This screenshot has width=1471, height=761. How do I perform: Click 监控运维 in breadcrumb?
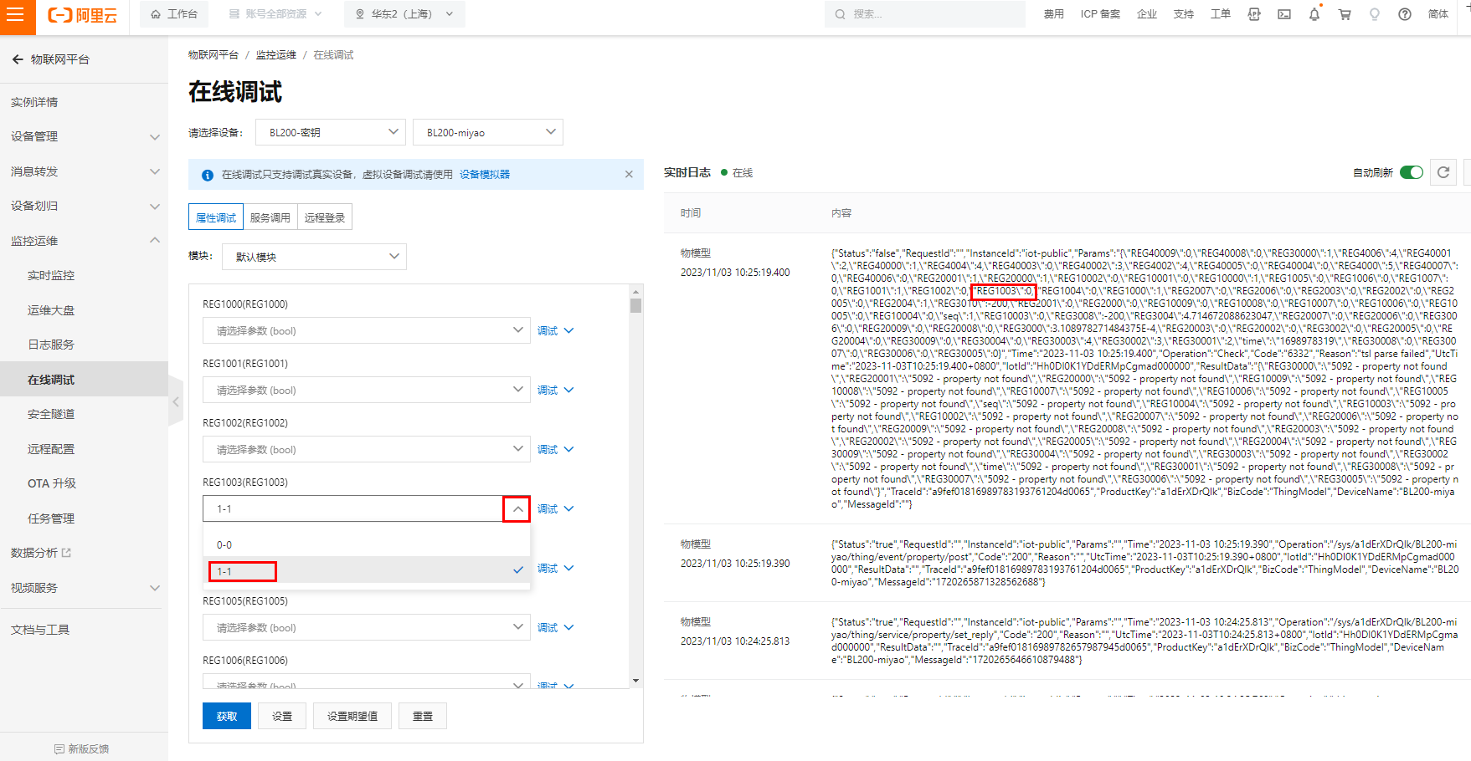(276, 55)
